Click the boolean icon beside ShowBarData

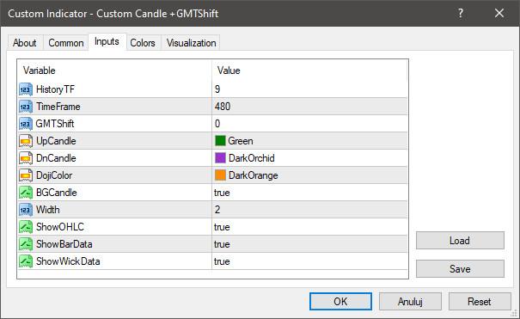pos(26,244)
